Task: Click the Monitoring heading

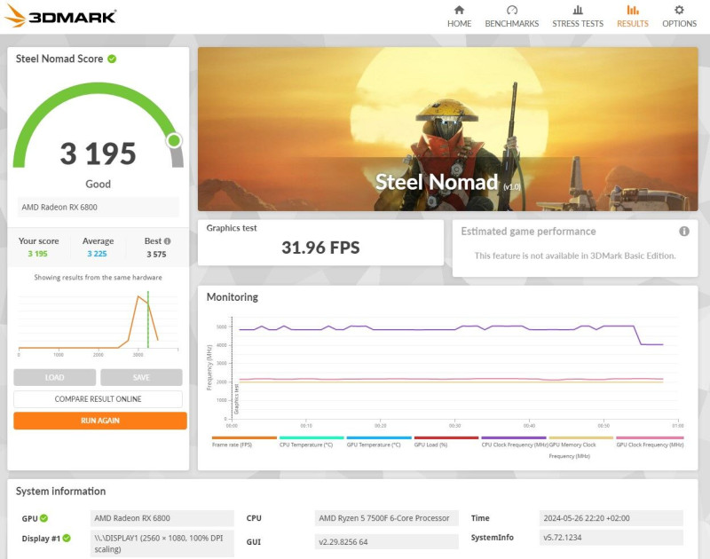Action: point(233,297)
